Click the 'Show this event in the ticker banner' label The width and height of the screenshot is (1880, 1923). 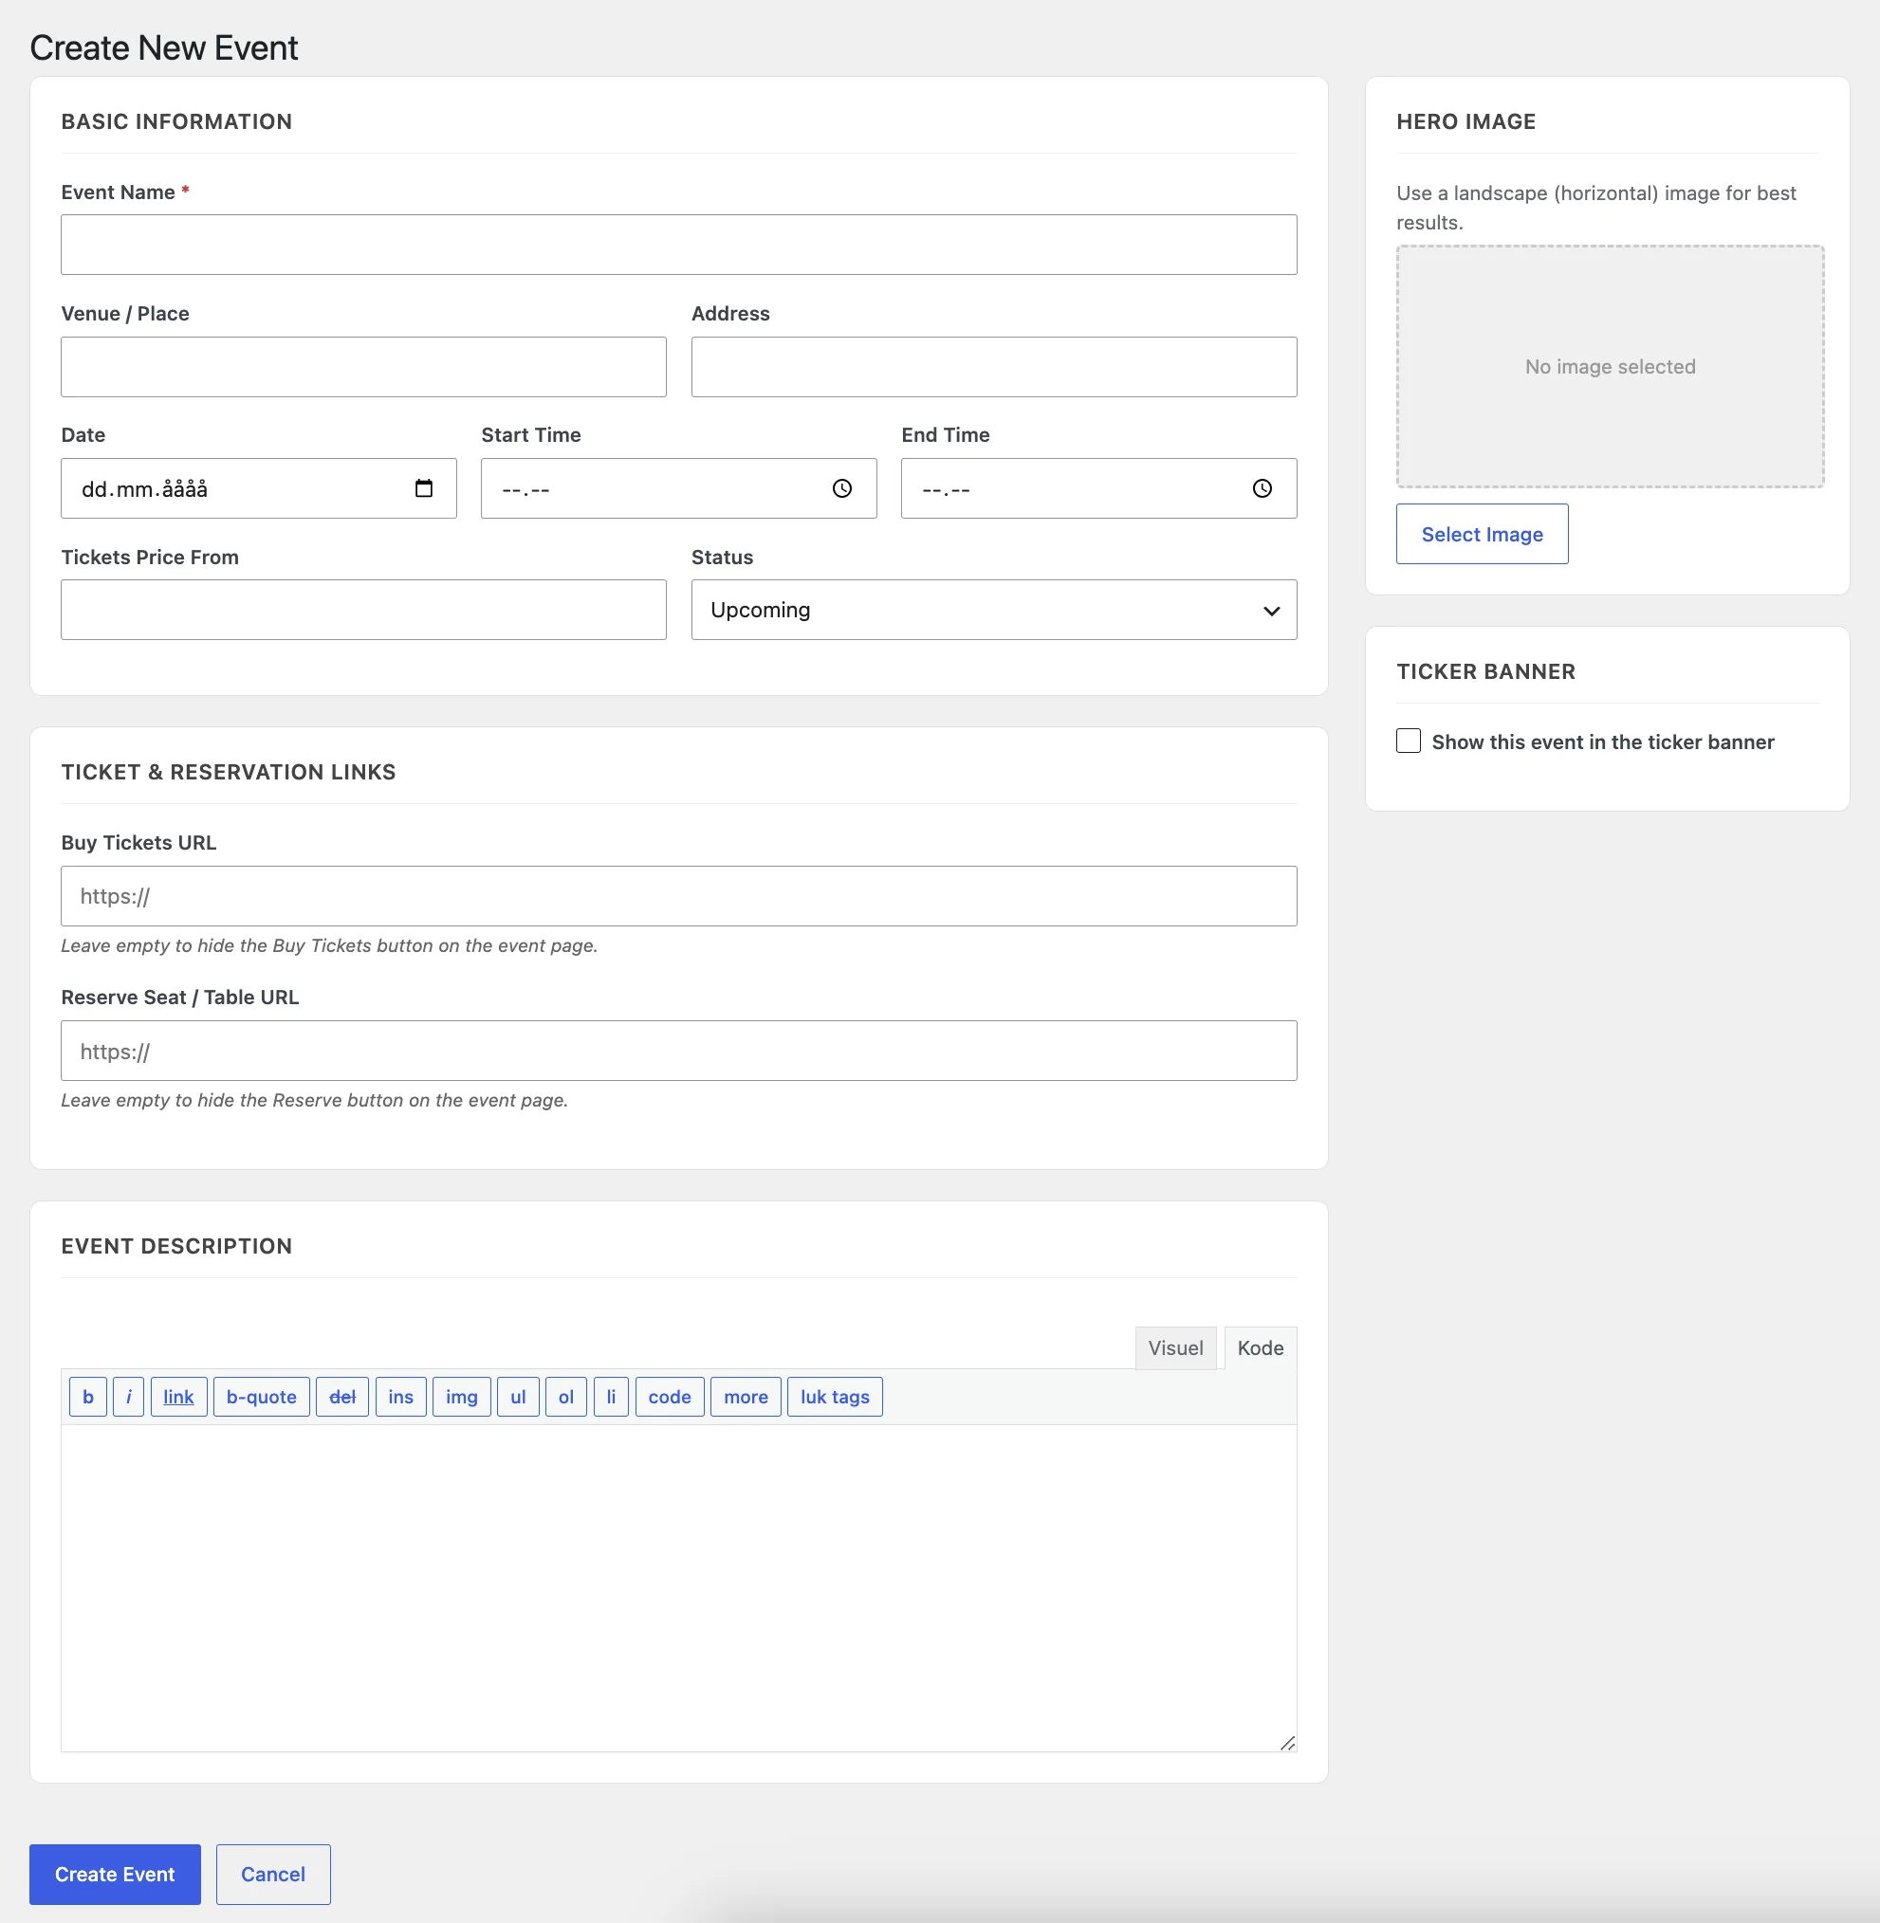point(1604,742)
